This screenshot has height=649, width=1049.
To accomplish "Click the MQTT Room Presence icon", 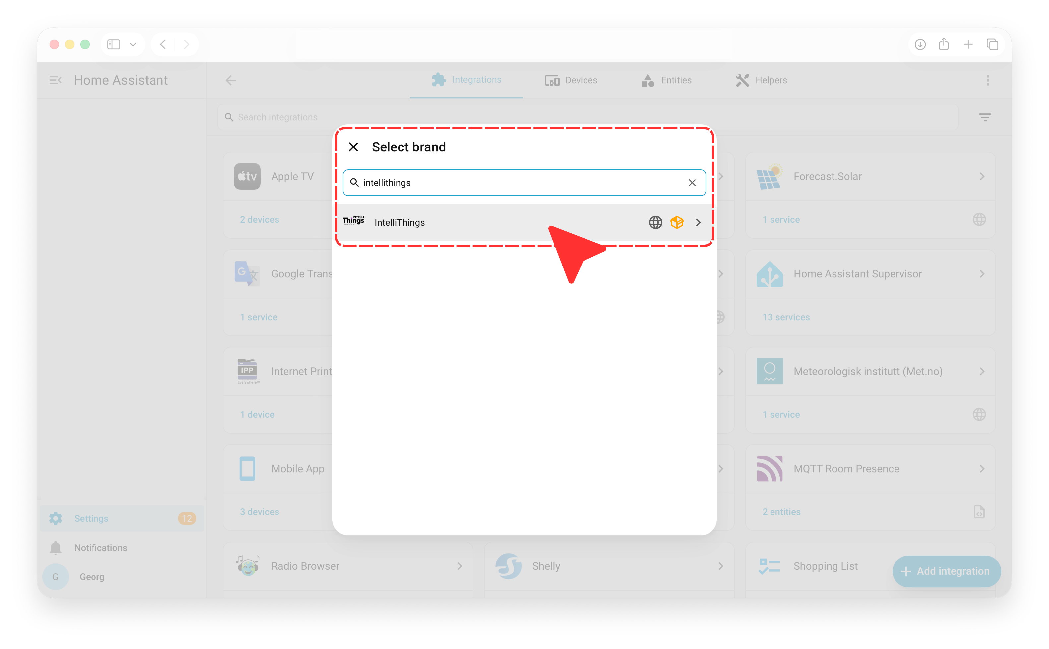I will coord(770,469).
